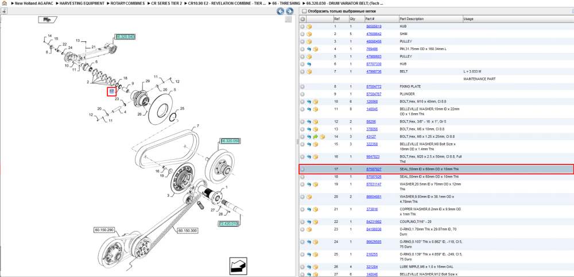This screenshot has width=574, height=277.
Task: Click the yellow box for COUPLING 84231982
Action: click(x=316, y=222)
